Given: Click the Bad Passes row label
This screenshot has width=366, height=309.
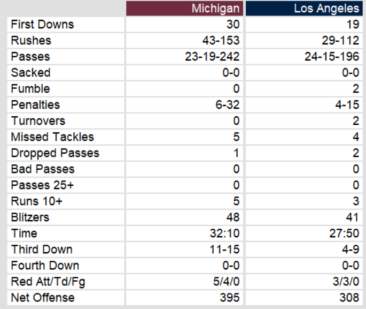Looking at the screenshot, I should point(43,169).
